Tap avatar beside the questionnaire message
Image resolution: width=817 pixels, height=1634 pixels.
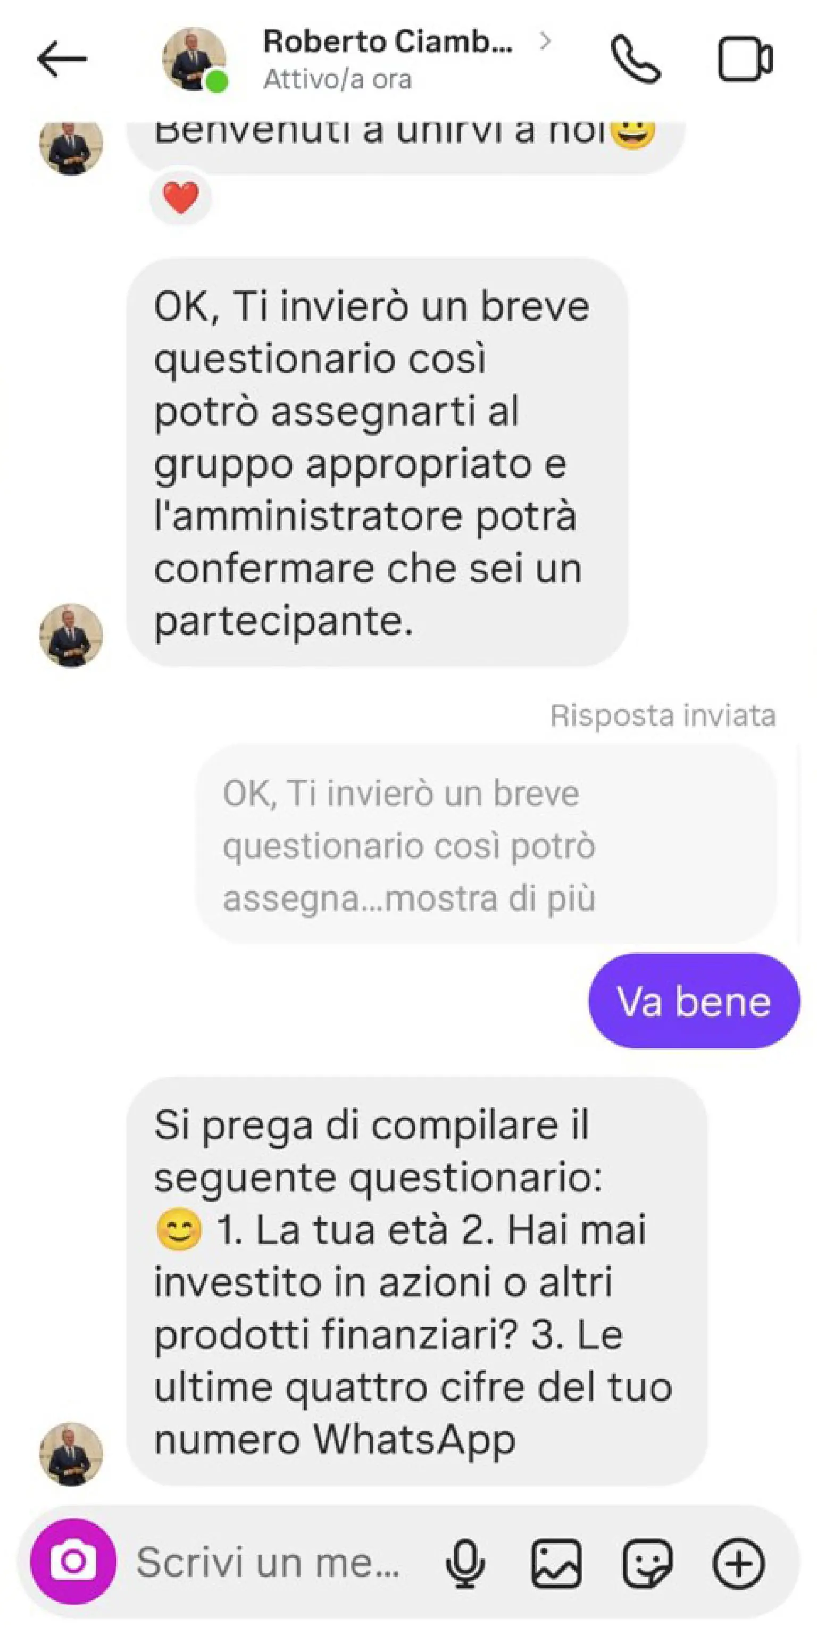pyautogui.click(x=71, y=1455)
